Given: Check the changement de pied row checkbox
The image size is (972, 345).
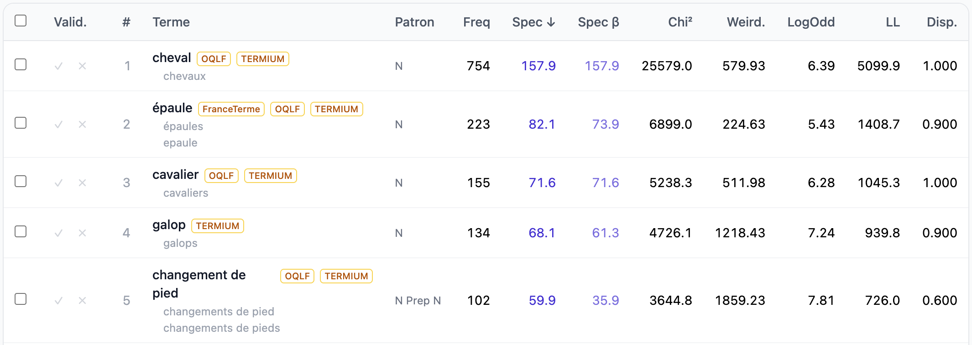Looking at the screenshot, I should pyautogui.click(x=21, y=299).
